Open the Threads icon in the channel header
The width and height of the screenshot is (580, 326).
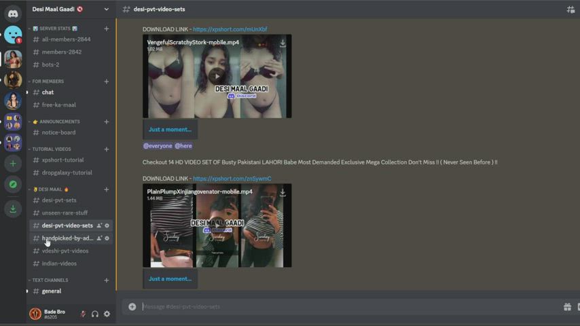pyautogui.click(x=570, y=10)
